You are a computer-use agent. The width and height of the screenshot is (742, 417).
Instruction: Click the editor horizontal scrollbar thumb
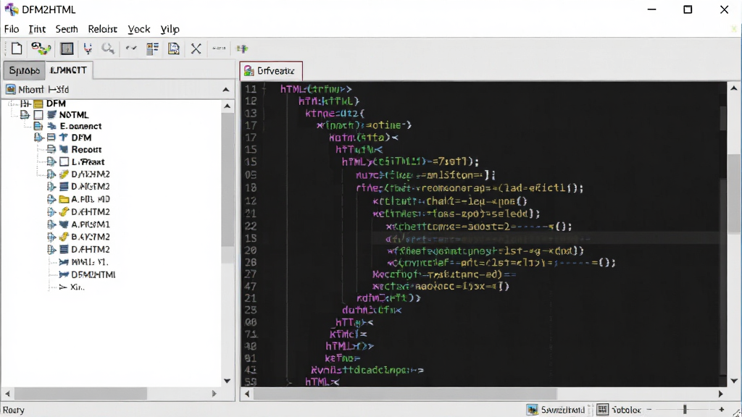click(406, 393)
